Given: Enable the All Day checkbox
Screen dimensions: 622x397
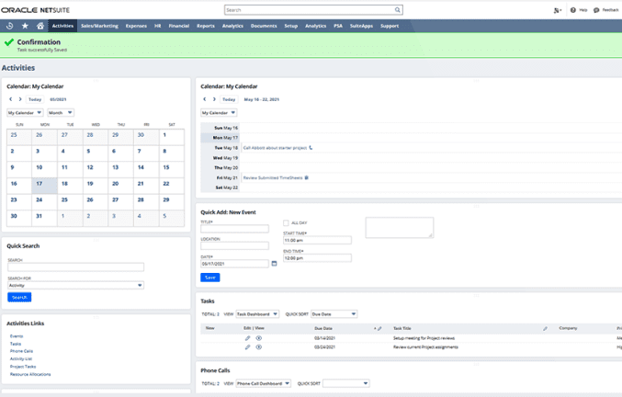Looking at the screenshot, I should point(286,223).
